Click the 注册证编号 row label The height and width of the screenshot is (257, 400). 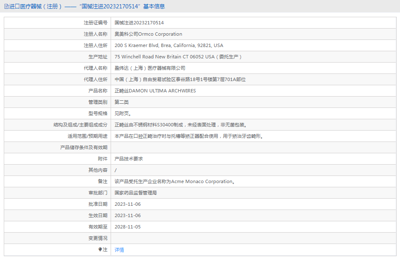pos(95,23)
